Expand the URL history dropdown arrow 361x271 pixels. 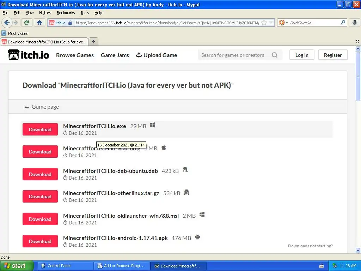point(271,23)
